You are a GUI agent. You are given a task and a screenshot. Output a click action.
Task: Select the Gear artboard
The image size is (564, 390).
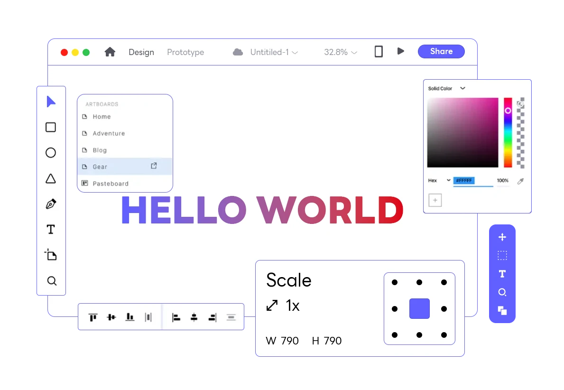click(125, 167)
